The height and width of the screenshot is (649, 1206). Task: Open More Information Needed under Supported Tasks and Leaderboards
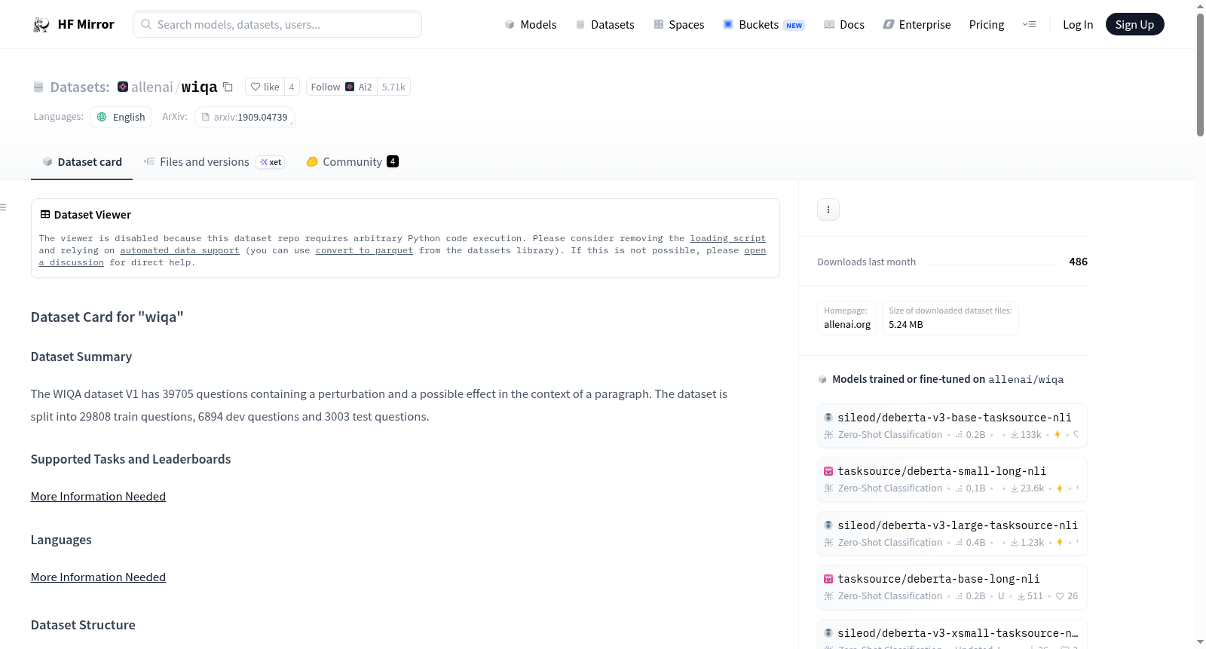(98, 496)
